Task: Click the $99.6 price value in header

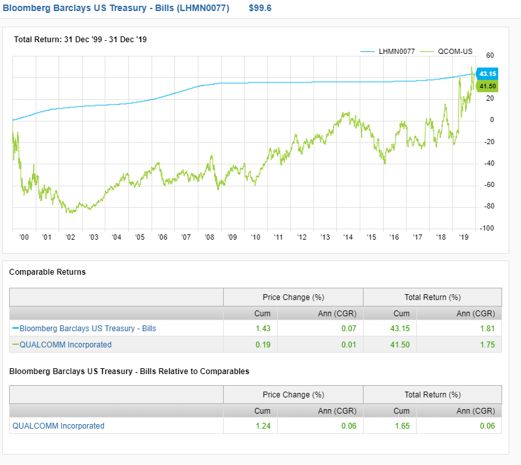Action: (x=260, y=8)
